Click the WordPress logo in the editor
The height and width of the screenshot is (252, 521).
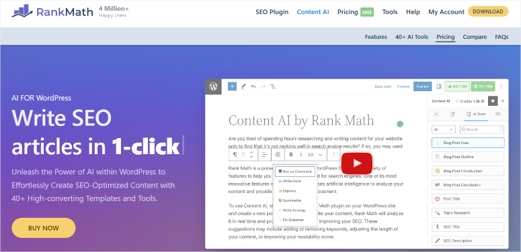[213, 86]
